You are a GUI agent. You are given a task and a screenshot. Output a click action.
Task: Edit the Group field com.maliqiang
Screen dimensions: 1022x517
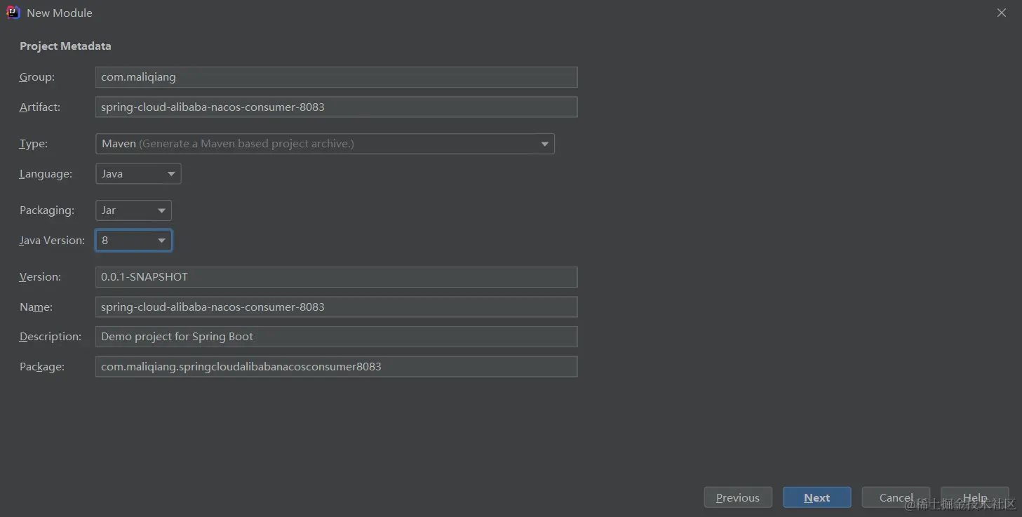[336, 77]
